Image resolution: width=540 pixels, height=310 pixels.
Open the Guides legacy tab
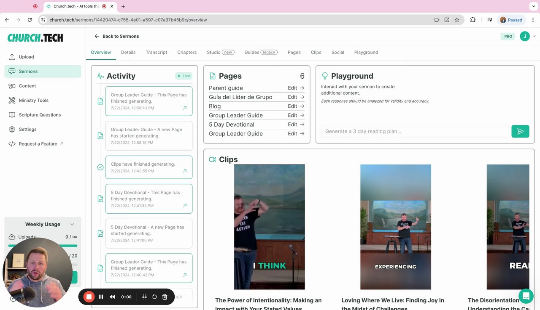pyautogui.click(x=261, y=53)
